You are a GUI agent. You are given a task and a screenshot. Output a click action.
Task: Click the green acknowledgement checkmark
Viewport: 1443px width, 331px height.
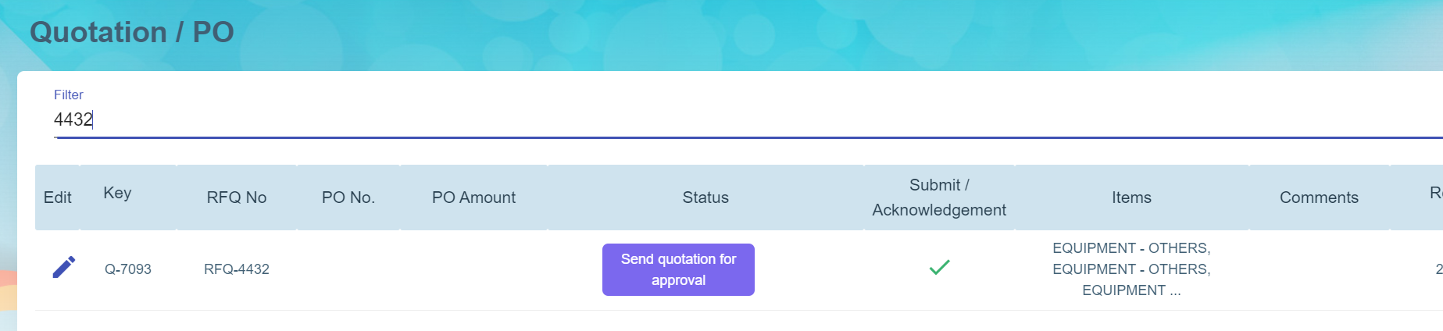pyautogui.click(x=939, y=268)
